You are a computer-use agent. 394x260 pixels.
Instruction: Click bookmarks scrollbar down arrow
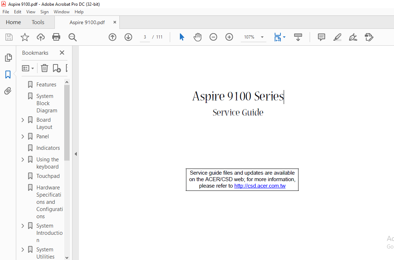tap(67, 257)
